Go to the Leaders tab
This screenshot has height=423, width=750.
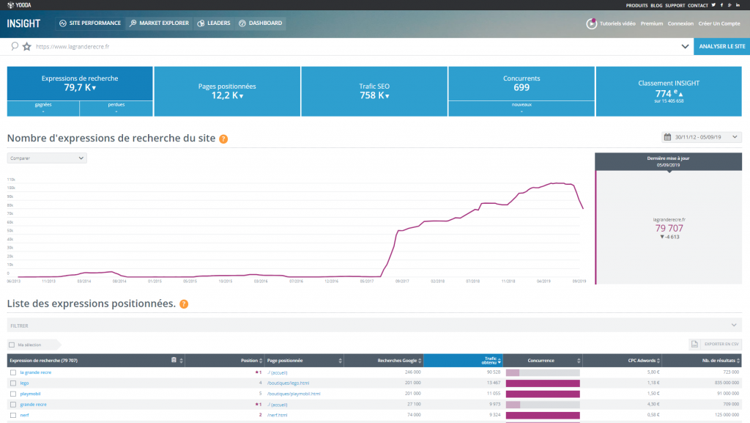(214, 23)
